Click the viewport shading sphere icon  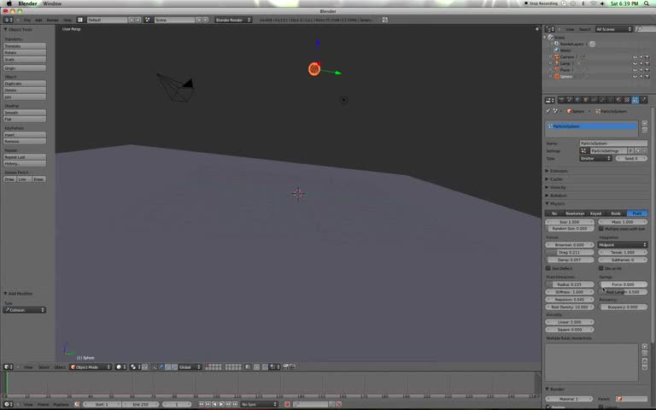(120, 367)
